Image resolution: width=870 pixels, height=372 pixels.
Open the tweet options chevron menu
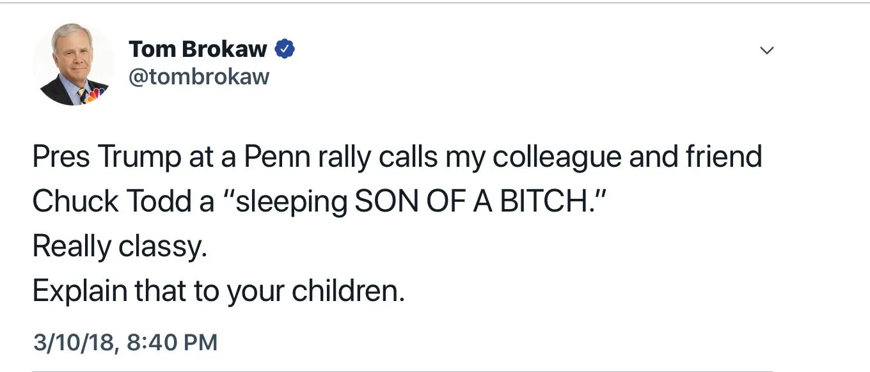pos(766,50)
